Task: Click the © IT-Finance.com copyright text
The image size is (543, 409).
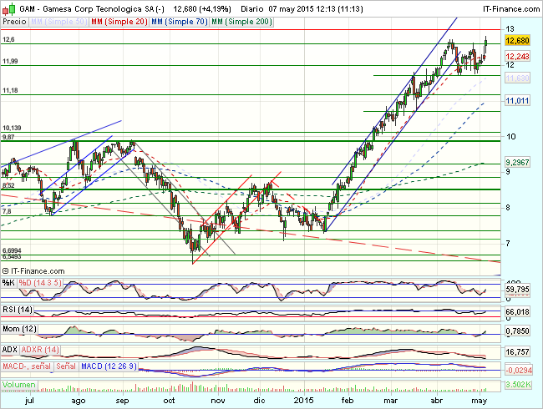Action: [x=33, y=271]
